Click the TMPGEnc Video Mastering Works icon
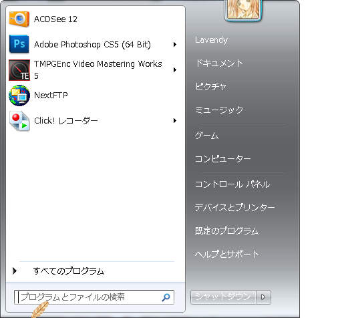 (x=19, y=70)
